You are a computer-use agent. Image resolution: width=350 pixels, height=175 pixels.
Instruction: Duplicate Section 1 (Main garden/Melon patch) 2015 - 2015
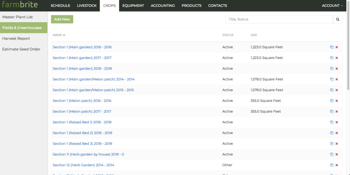click(x=332, y=90)
